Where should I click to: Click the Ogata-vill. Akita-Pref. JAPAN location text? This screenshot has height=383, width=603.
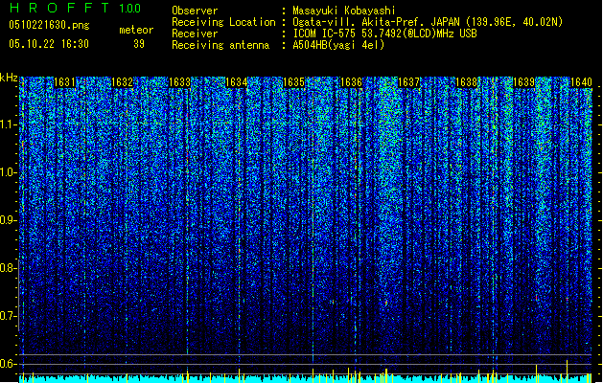[x=428, y=22]
